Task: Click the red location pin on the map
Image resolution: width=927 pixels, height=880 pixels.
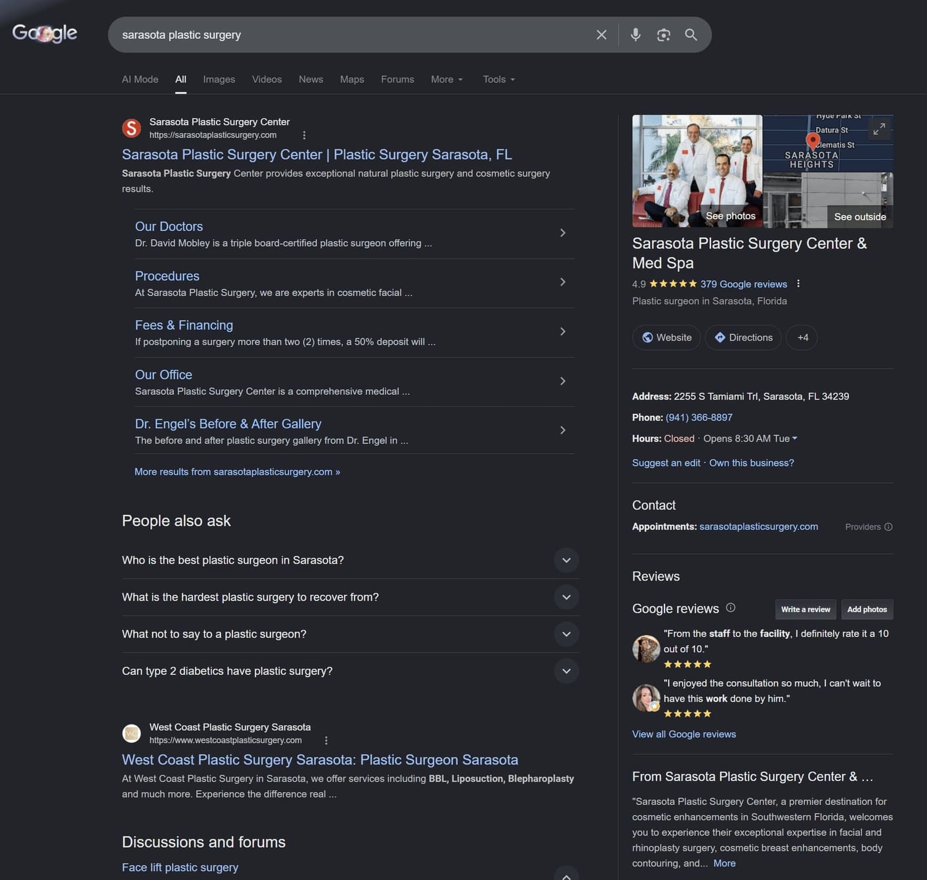Action: (813, 140)
